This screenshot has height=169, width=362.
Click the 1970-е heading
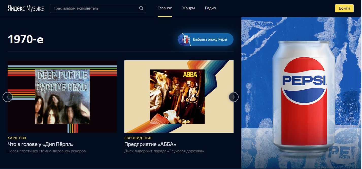tap(26, 39)
